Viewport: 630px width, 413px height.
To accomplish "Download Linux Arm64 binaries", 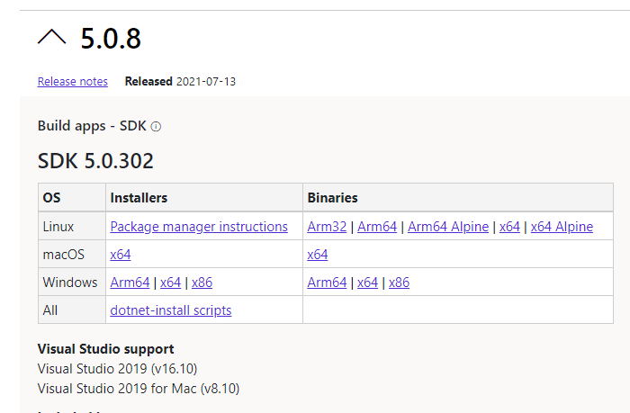I will click(377, 227).
